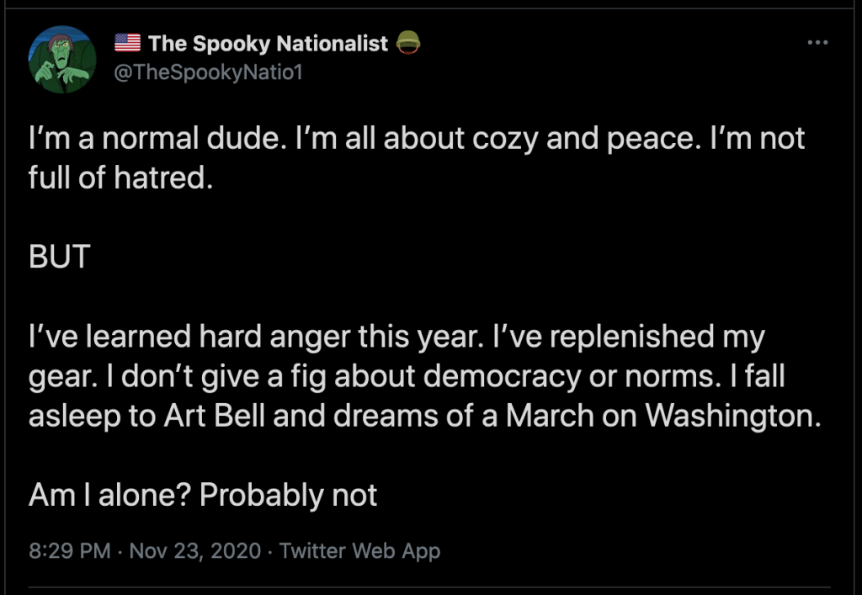Click the word "cozy" in the first sentence
This screenshot has width=862, height=595.
tap(505, 139)
